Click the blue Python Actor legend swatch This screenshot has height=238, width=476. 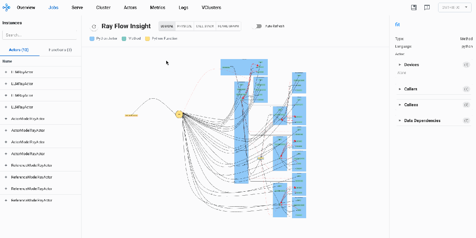coord(92,39)
